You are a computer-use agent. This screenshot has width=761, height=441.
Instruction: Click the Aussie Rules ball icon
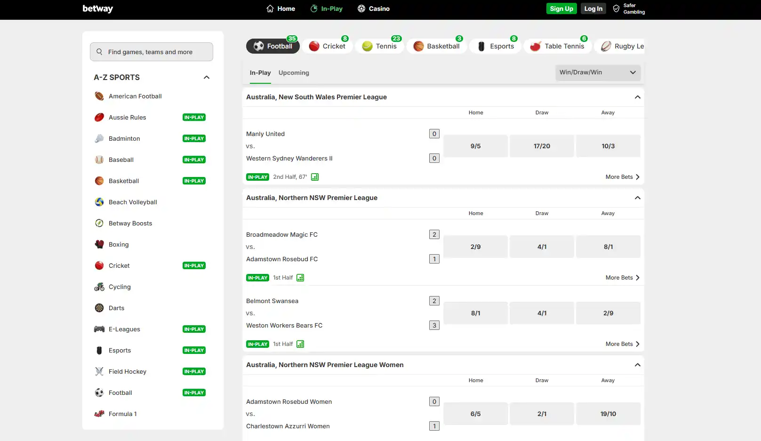[x=99, y=117]
